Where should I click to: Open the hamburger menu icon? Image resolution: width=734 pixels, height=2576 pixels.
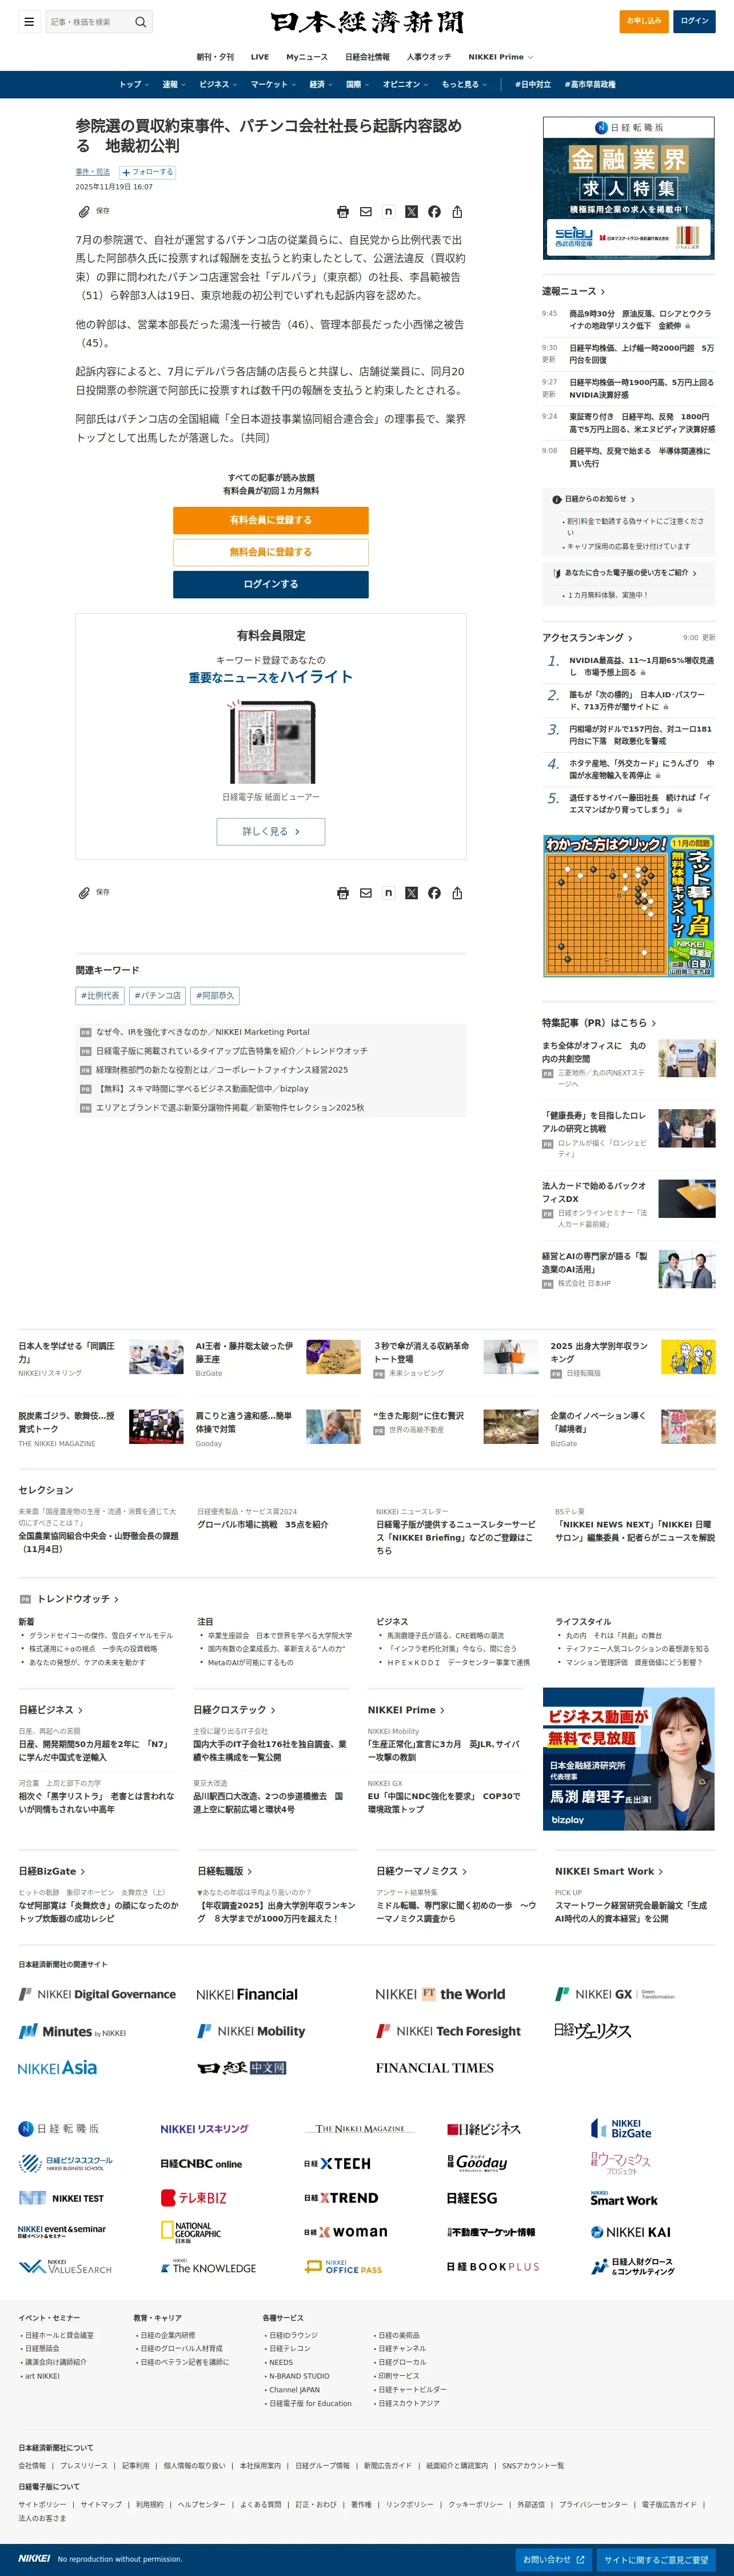[x=29, y=21]
